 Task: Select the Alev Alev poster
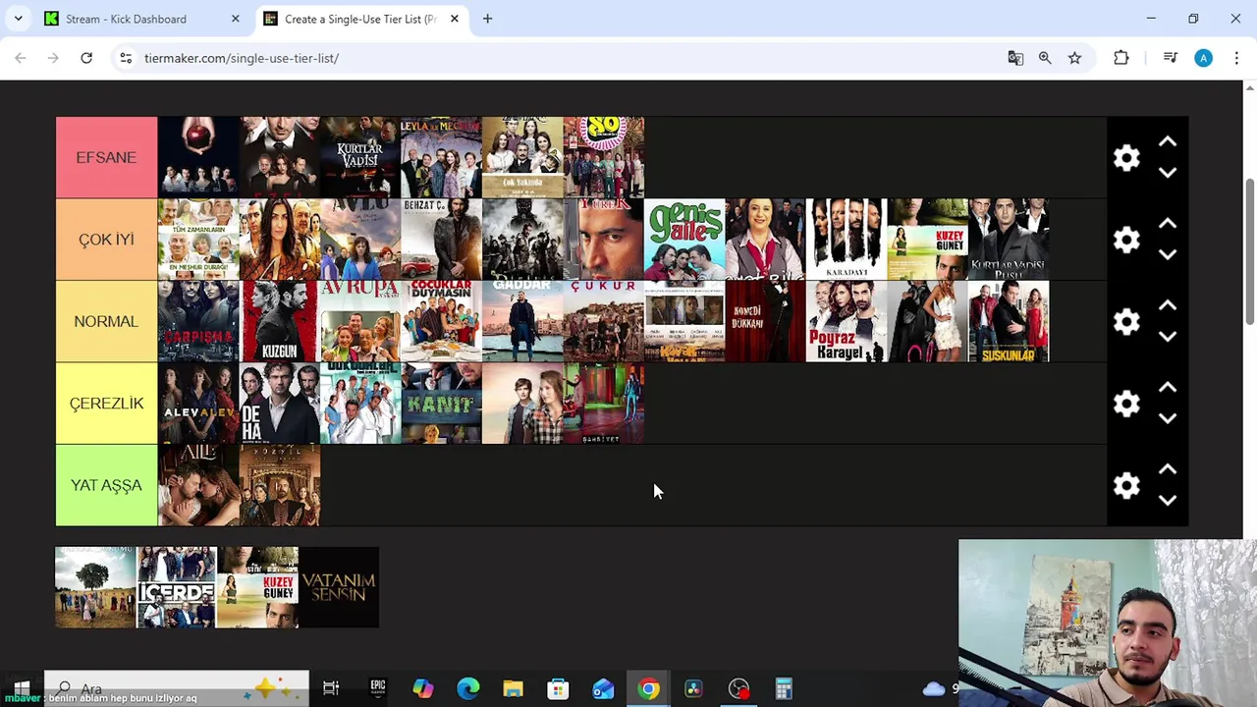(198, 404)
